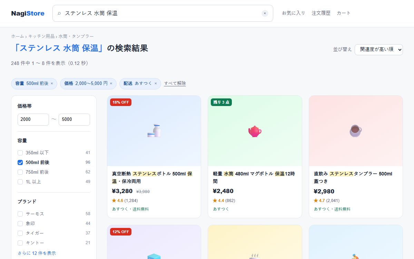Uncheck the 500ml 前後 checkbox

[x=20, y=162]
